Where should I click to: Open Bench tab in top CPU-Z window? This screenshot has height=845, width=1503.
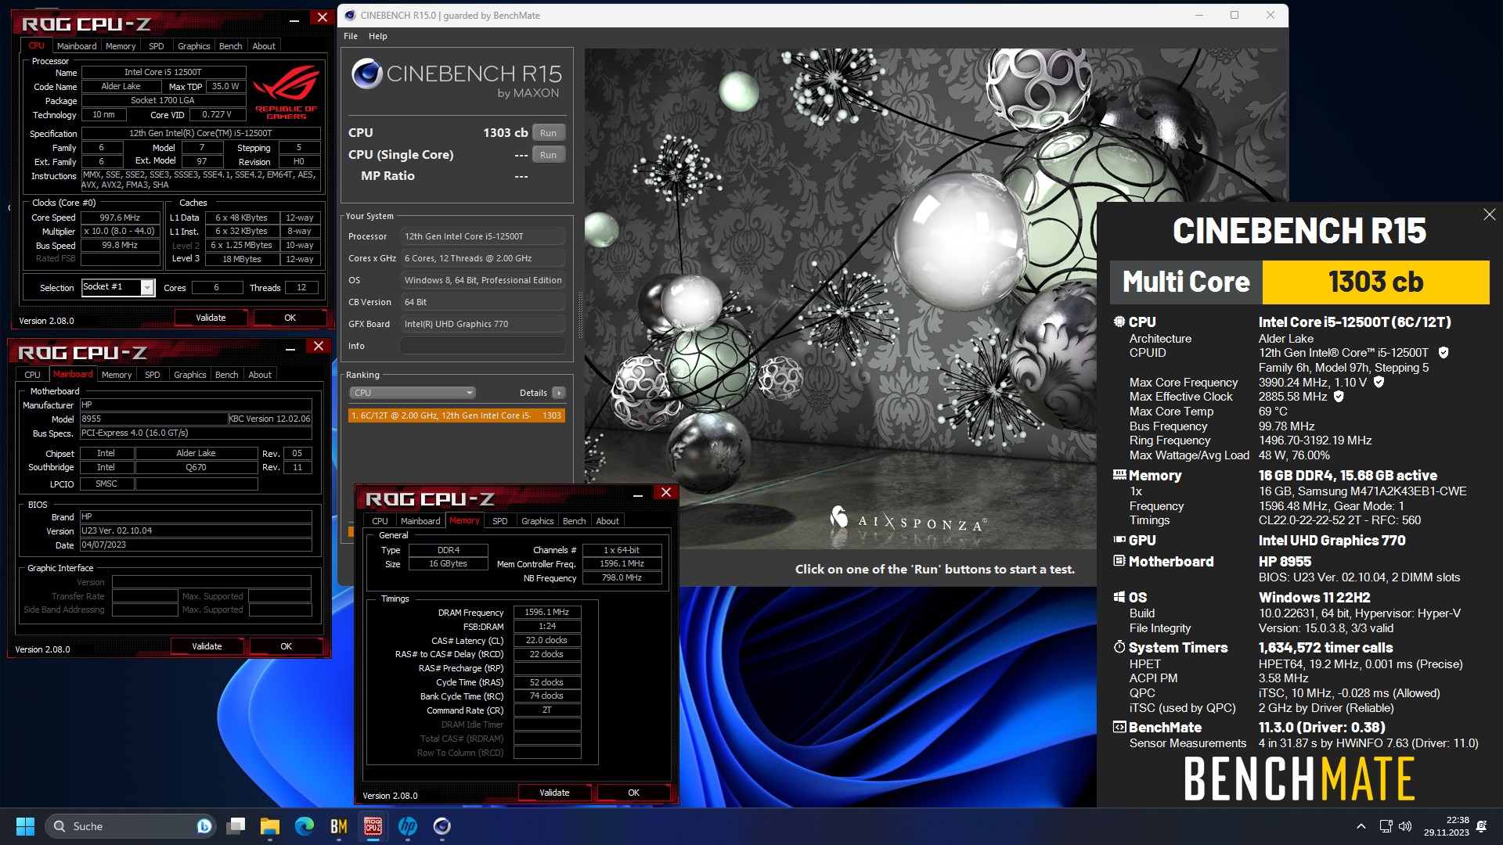(x=230, y=46)
